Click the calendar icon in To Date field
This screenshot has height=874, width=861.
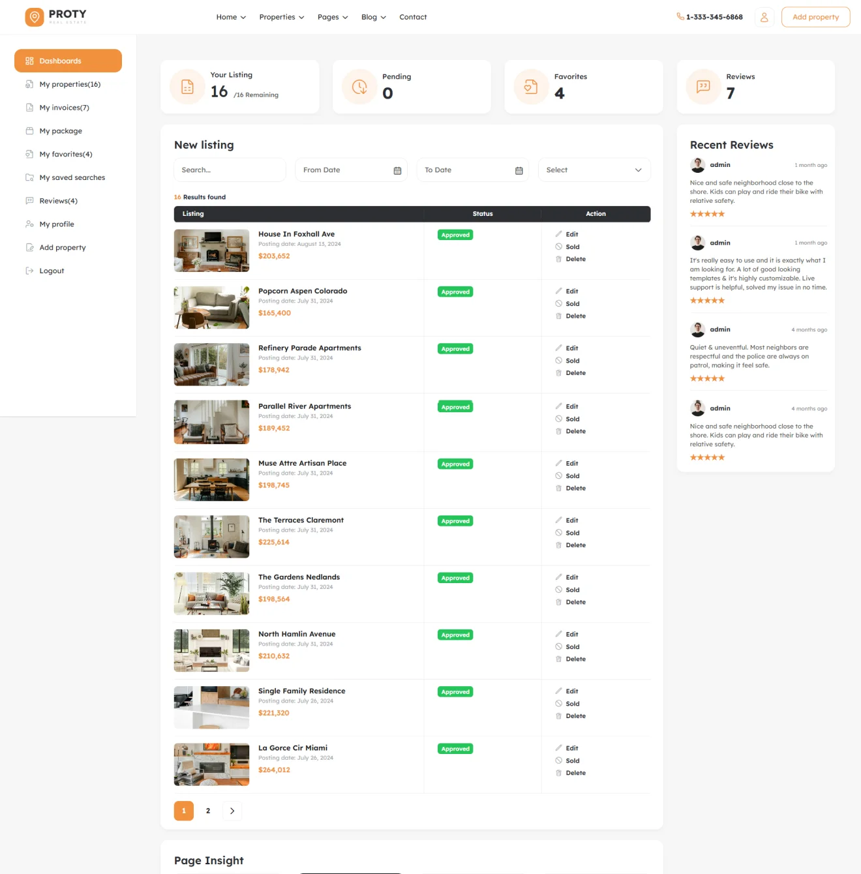(519, 170)
